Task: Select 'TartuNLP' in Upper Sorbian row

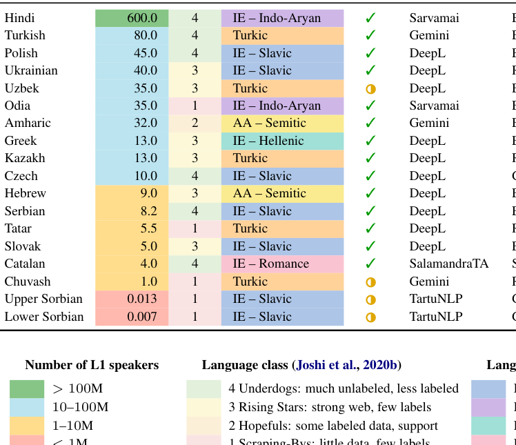Action: (436, 299)
